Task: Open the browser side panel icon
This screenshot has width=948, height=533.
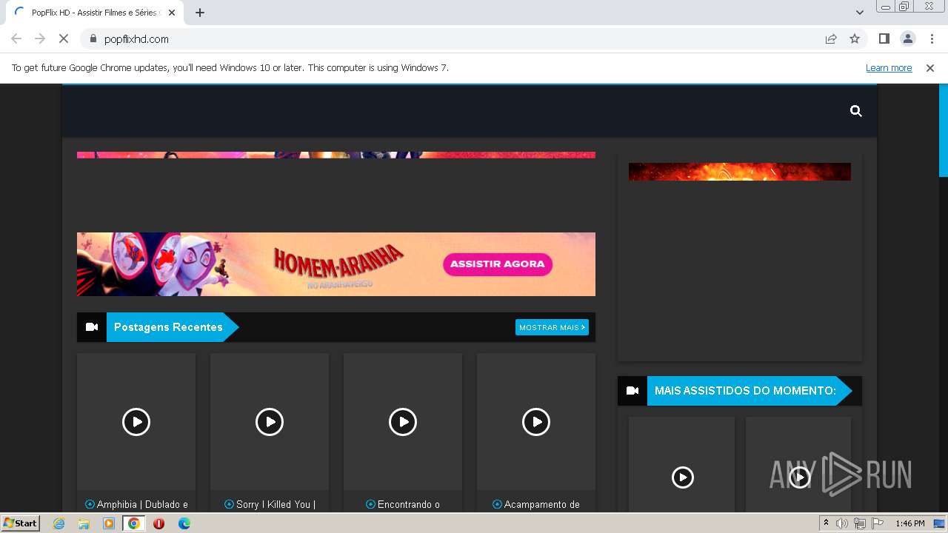Action: tap(884, 39)
